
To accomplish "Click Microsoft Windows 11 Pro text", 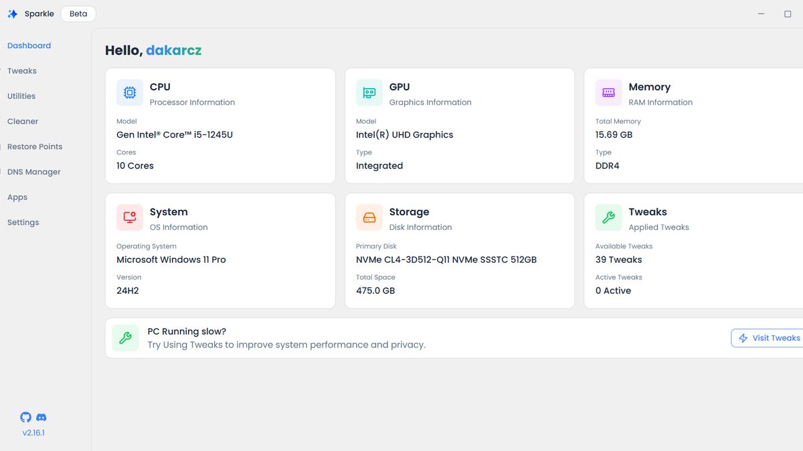I will click(x=171, y=259).
